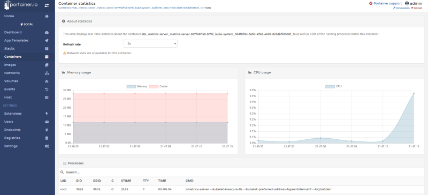Viewport: 428px width, 195px height.
Task: Open the Stacks page
Action: tap(10, 49)
